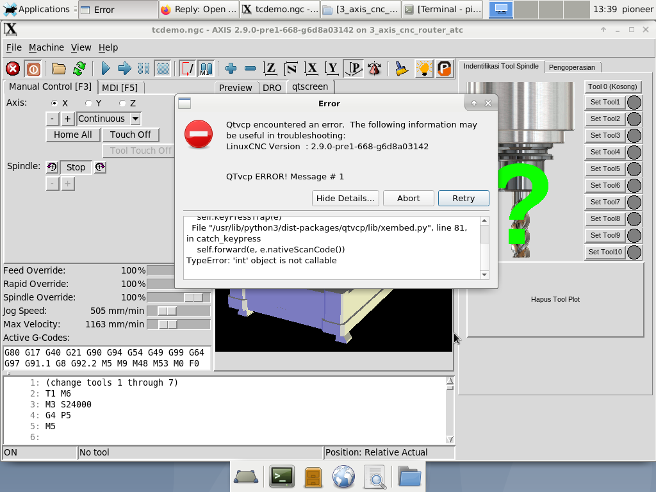The image size is (656, 492).
Task: Adjust the Jog Speed slider
Action: point(167,311)
